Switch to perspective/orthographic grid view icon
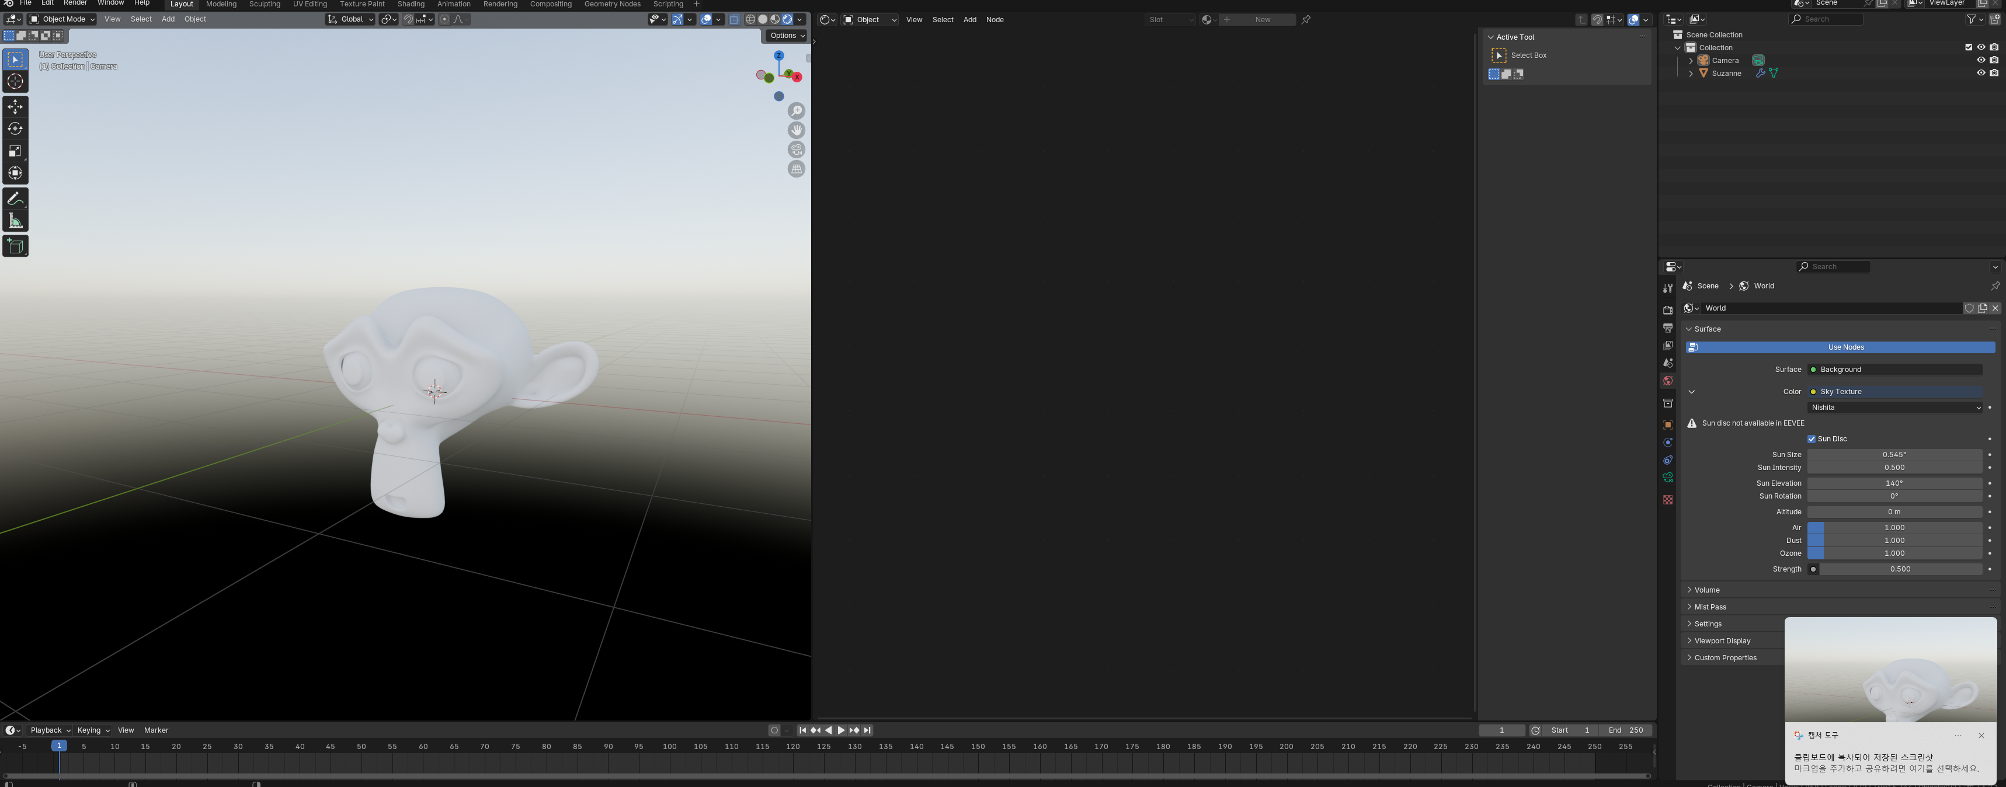Viewport: 2006px width, 787px height. pyautogui.click(x=796, y=169)
